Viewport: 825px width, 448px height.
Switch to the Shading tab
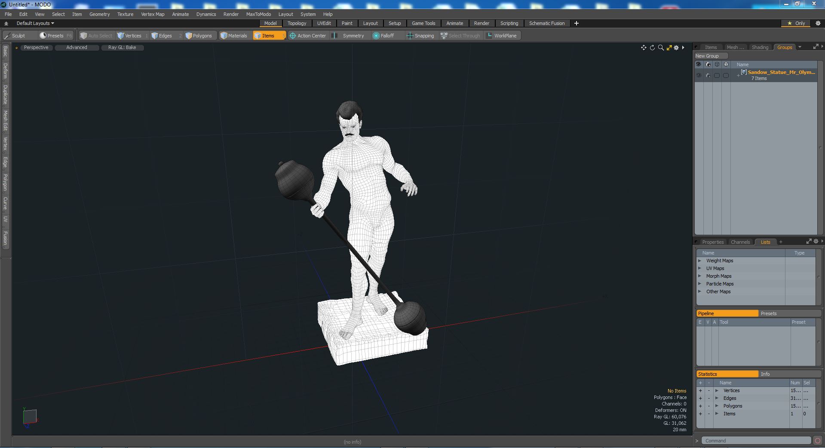click(x=760, y=47)
